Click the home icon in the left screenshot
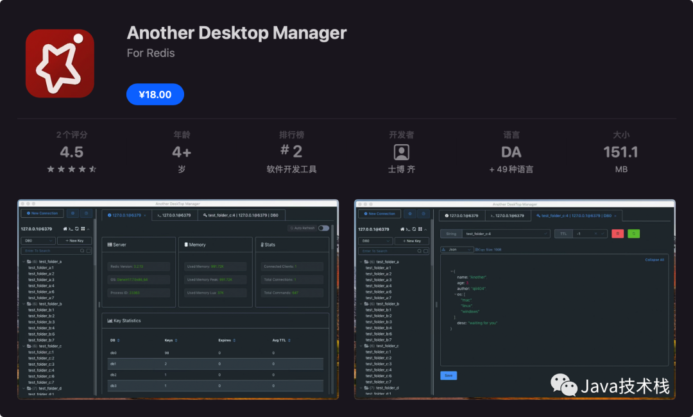The height and width of the screenshot is (417, 693). tap(65, 229)
